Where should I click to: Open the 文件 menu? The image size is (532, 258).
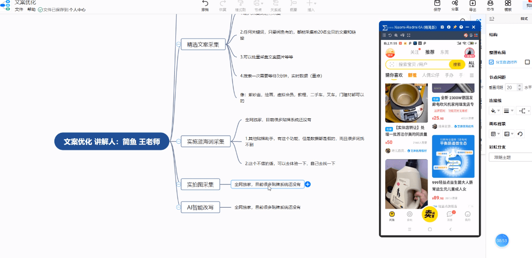pyautogui.click(x=19, y=9)
